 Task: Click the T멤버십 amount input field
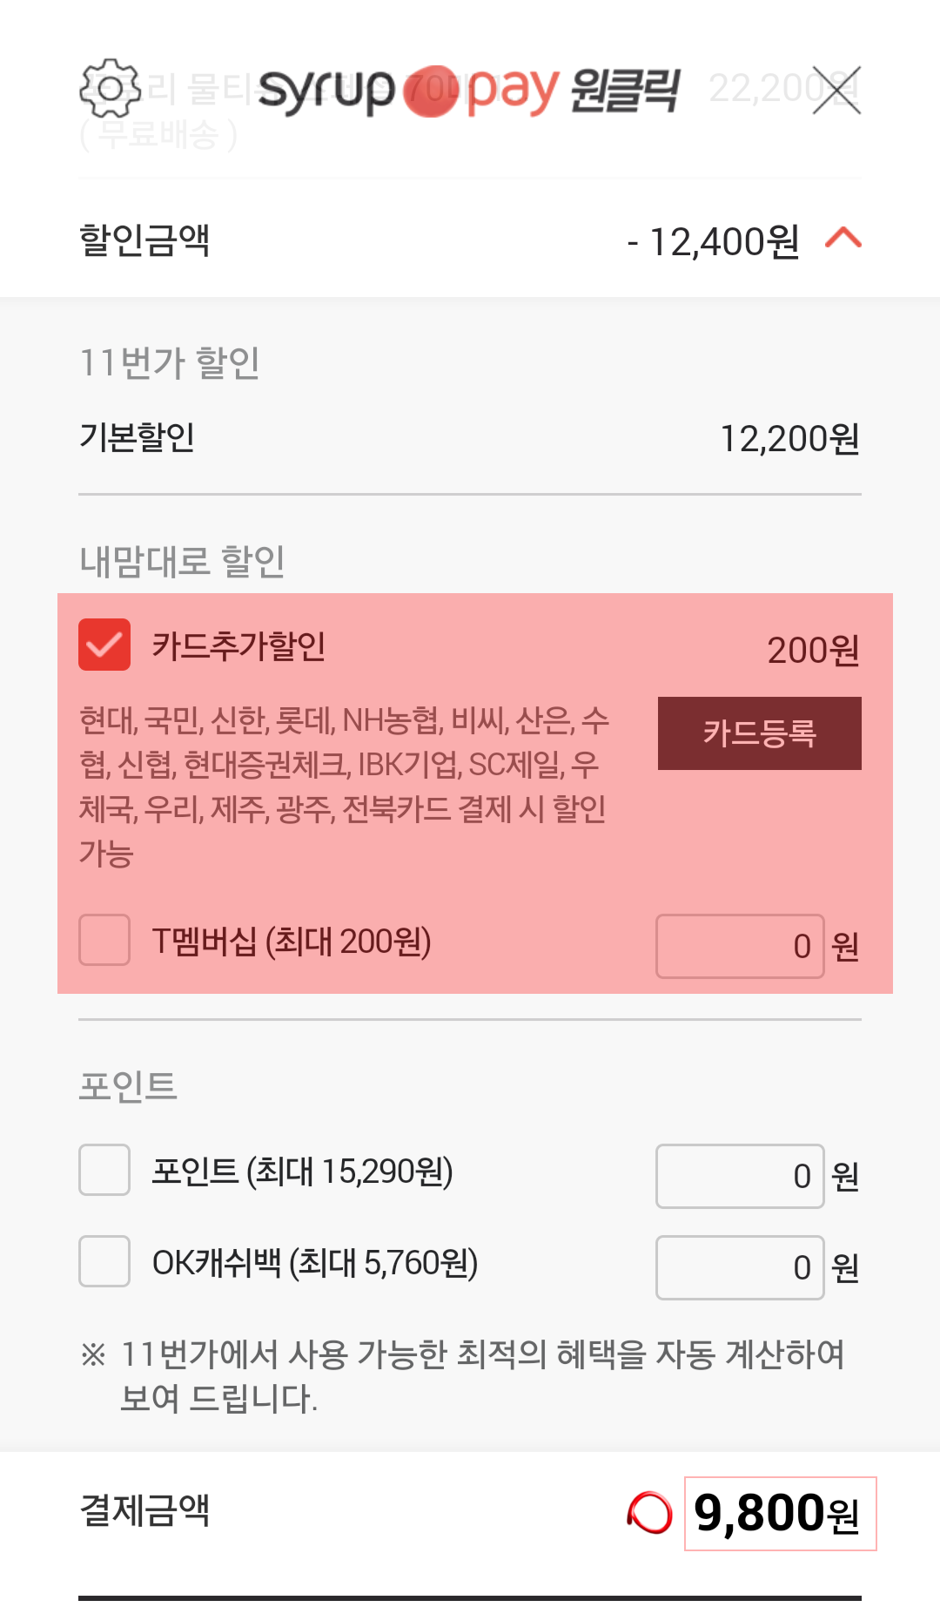pos(740,946)
